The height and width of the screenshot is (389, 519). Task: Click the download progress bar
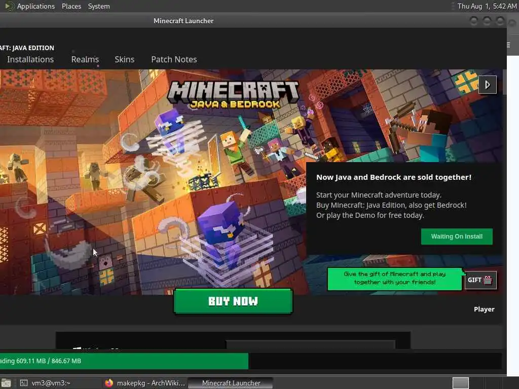click(250, 361)
